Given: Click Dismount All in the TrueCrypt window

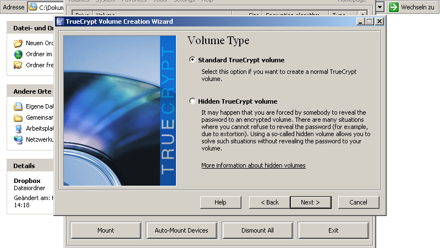Looking at the screenshot, I should click(x=257, y=230).
